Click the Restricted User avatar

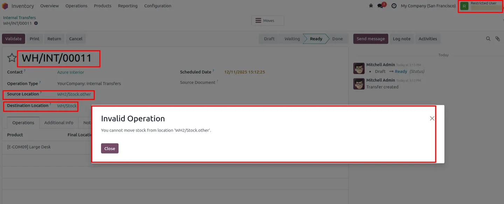click(464, 6)
